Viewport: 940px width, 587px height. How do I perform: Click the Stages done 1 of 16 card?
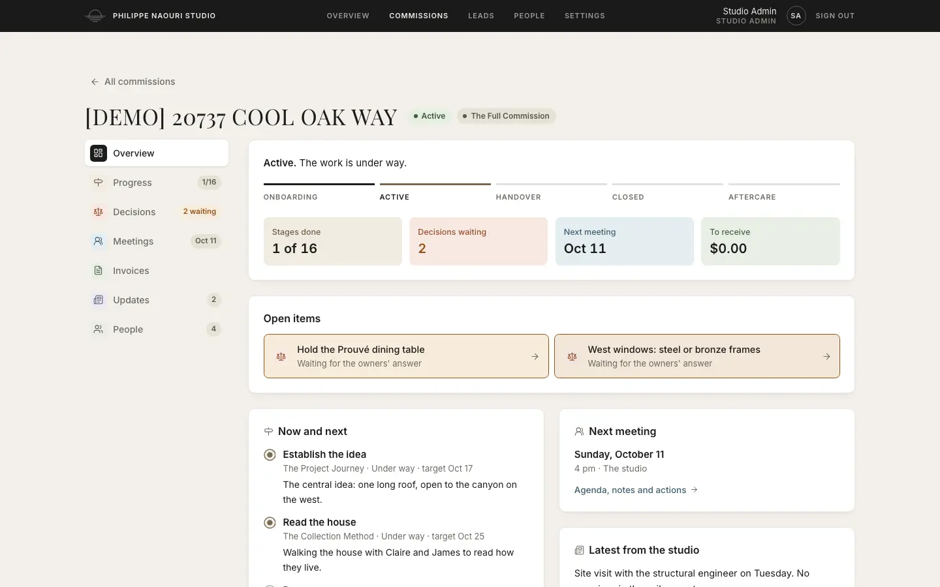click(x=333, y=241)
